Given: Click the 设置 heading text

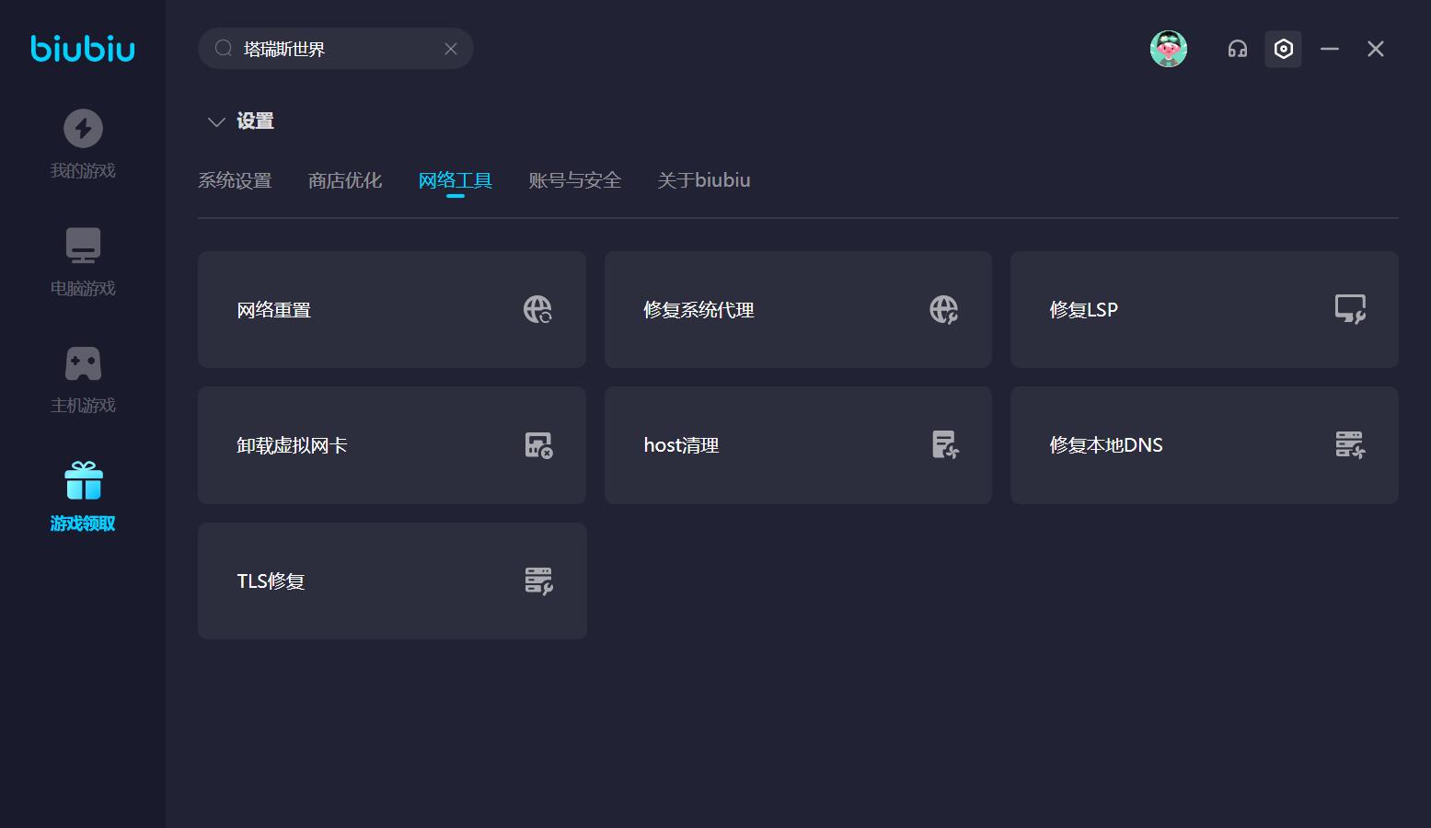Looking at the screenshot, I should (255, 121).
